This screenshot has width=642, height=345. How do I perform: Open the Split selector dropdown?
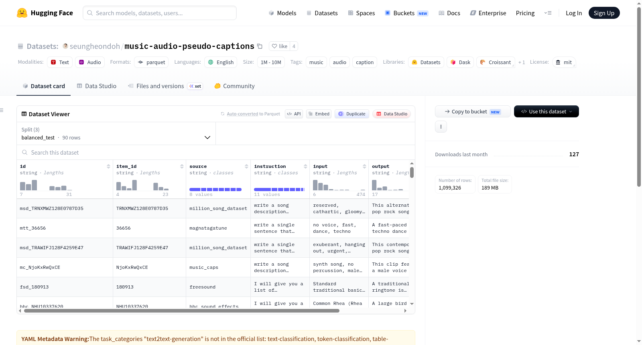[x=116, y=133]
